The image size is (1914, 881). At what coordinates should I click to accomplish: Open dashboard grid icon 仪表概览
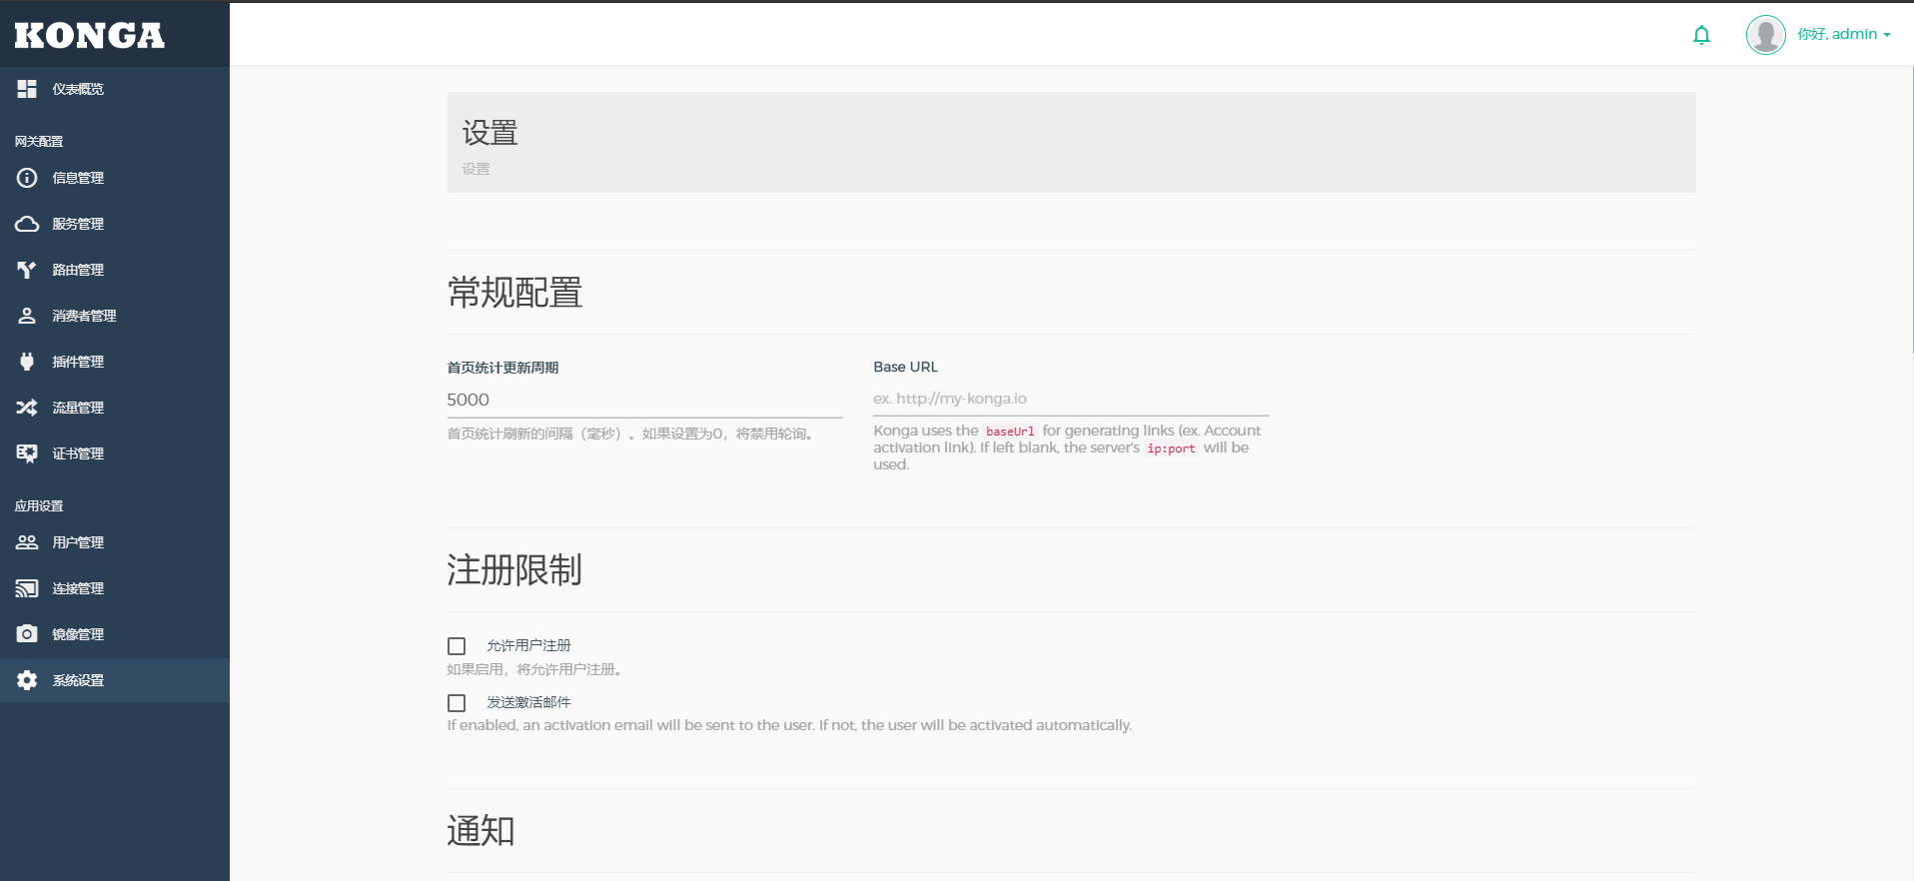pos(27,89)
